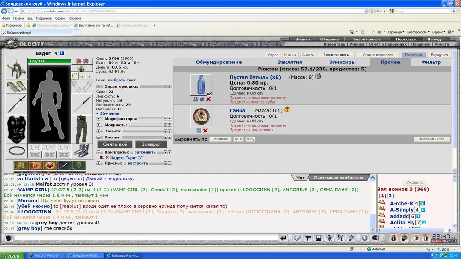Expand the Приемы section

click(x=98, y=163)
